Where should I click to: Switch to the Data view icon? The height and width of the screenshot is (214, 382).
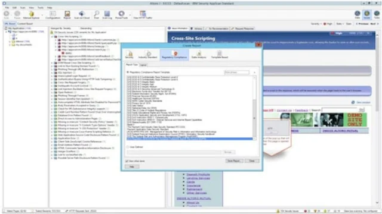click(357, 14)
